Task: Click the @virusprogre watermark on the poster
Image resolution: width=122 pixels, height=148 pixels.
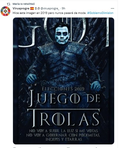Action: click(x=62, y=79)
